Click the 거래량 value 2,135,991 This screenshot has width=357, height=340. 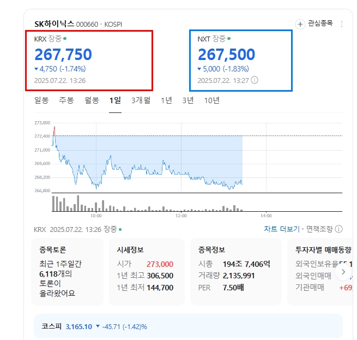(x=239, y=276)
